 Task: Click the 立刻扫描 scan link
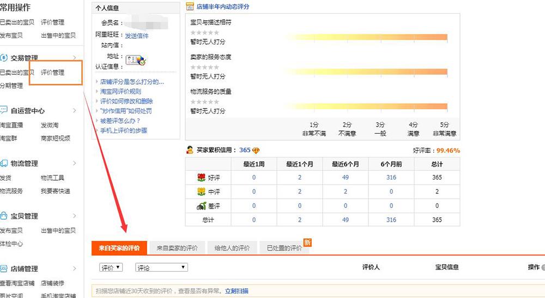(x=237, y=291)
